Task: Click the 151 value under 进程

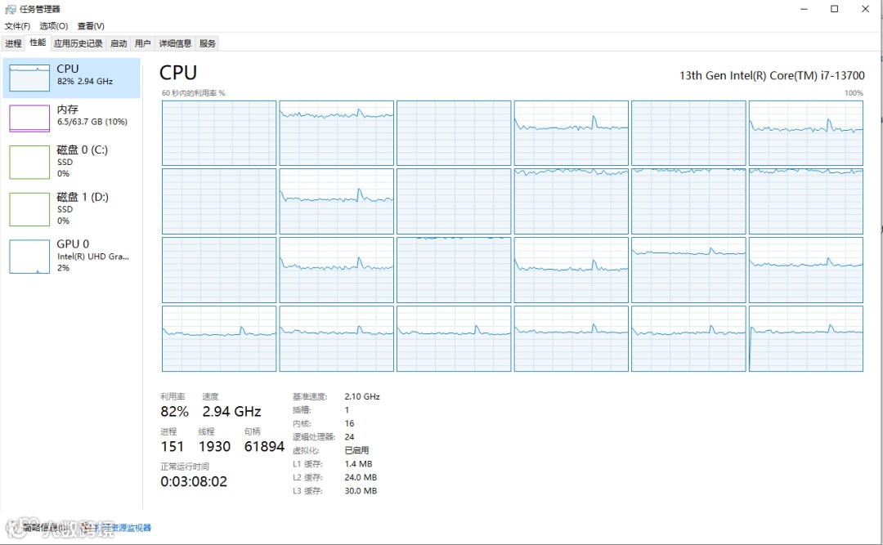Action: pyautogui.click(x=173, y=446)
